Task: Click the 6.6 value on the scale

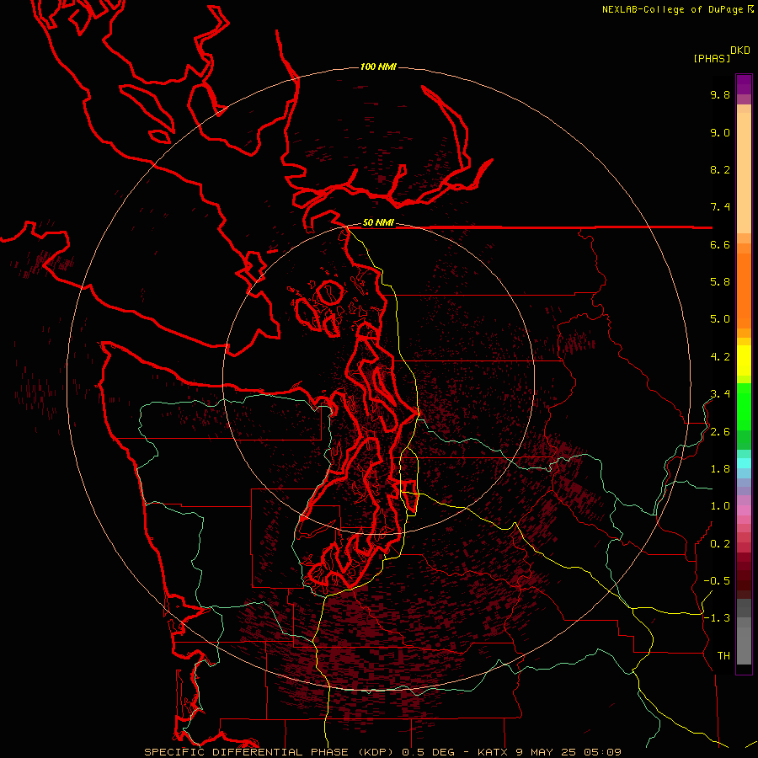Action: click(x=720, y=244)
